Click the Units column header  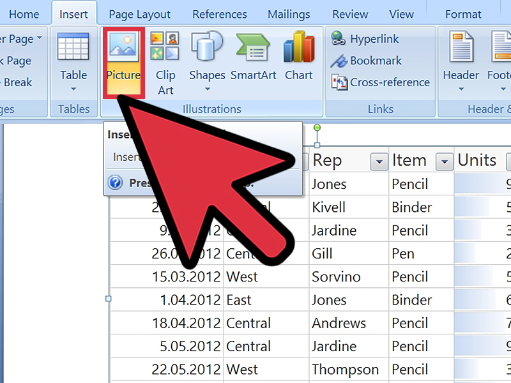(x=483, y=160)
